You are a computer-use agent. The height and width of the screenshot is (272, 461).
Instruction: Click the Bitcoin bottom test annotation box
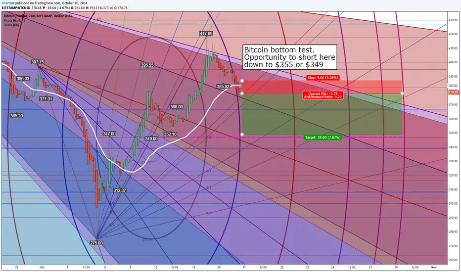click(289, 57)
